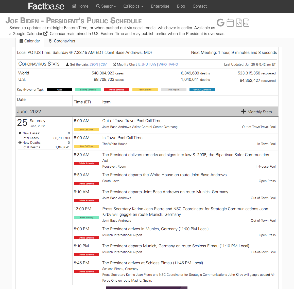This screenshot has width=294, height=289.
Task: Click Official Schedule tag at 8:50 AM
Action: click(87, 184)
